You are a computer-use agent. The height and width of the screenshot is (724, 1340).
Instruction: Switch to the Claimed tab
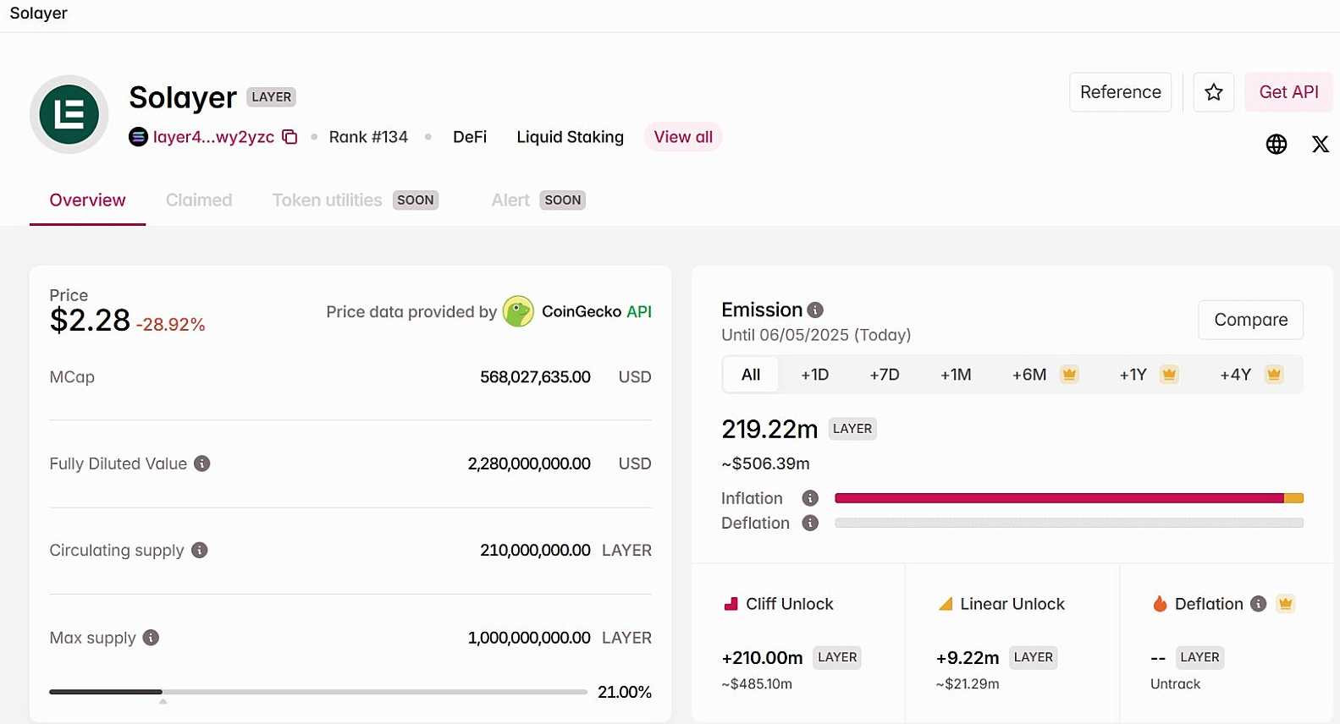pyautogui.click(x=199, y=200)
